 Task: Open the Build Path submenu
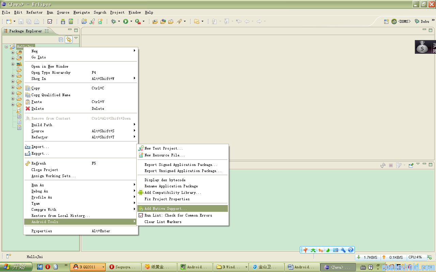pos(81,125)
